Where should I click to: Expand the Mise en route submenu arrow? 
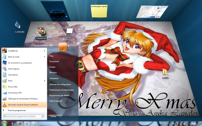click(x=45, y=57)
